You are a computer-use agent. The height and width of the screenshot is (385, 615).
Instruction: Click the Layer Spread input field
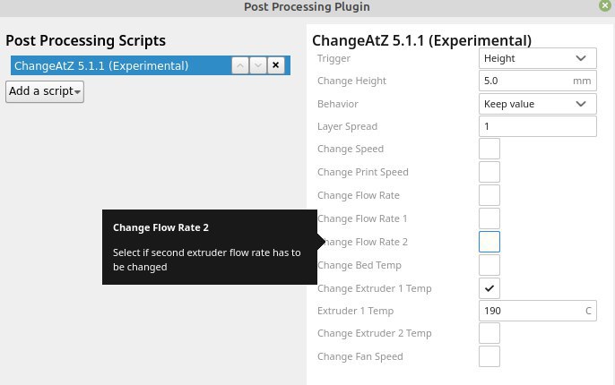pos(538,126)
